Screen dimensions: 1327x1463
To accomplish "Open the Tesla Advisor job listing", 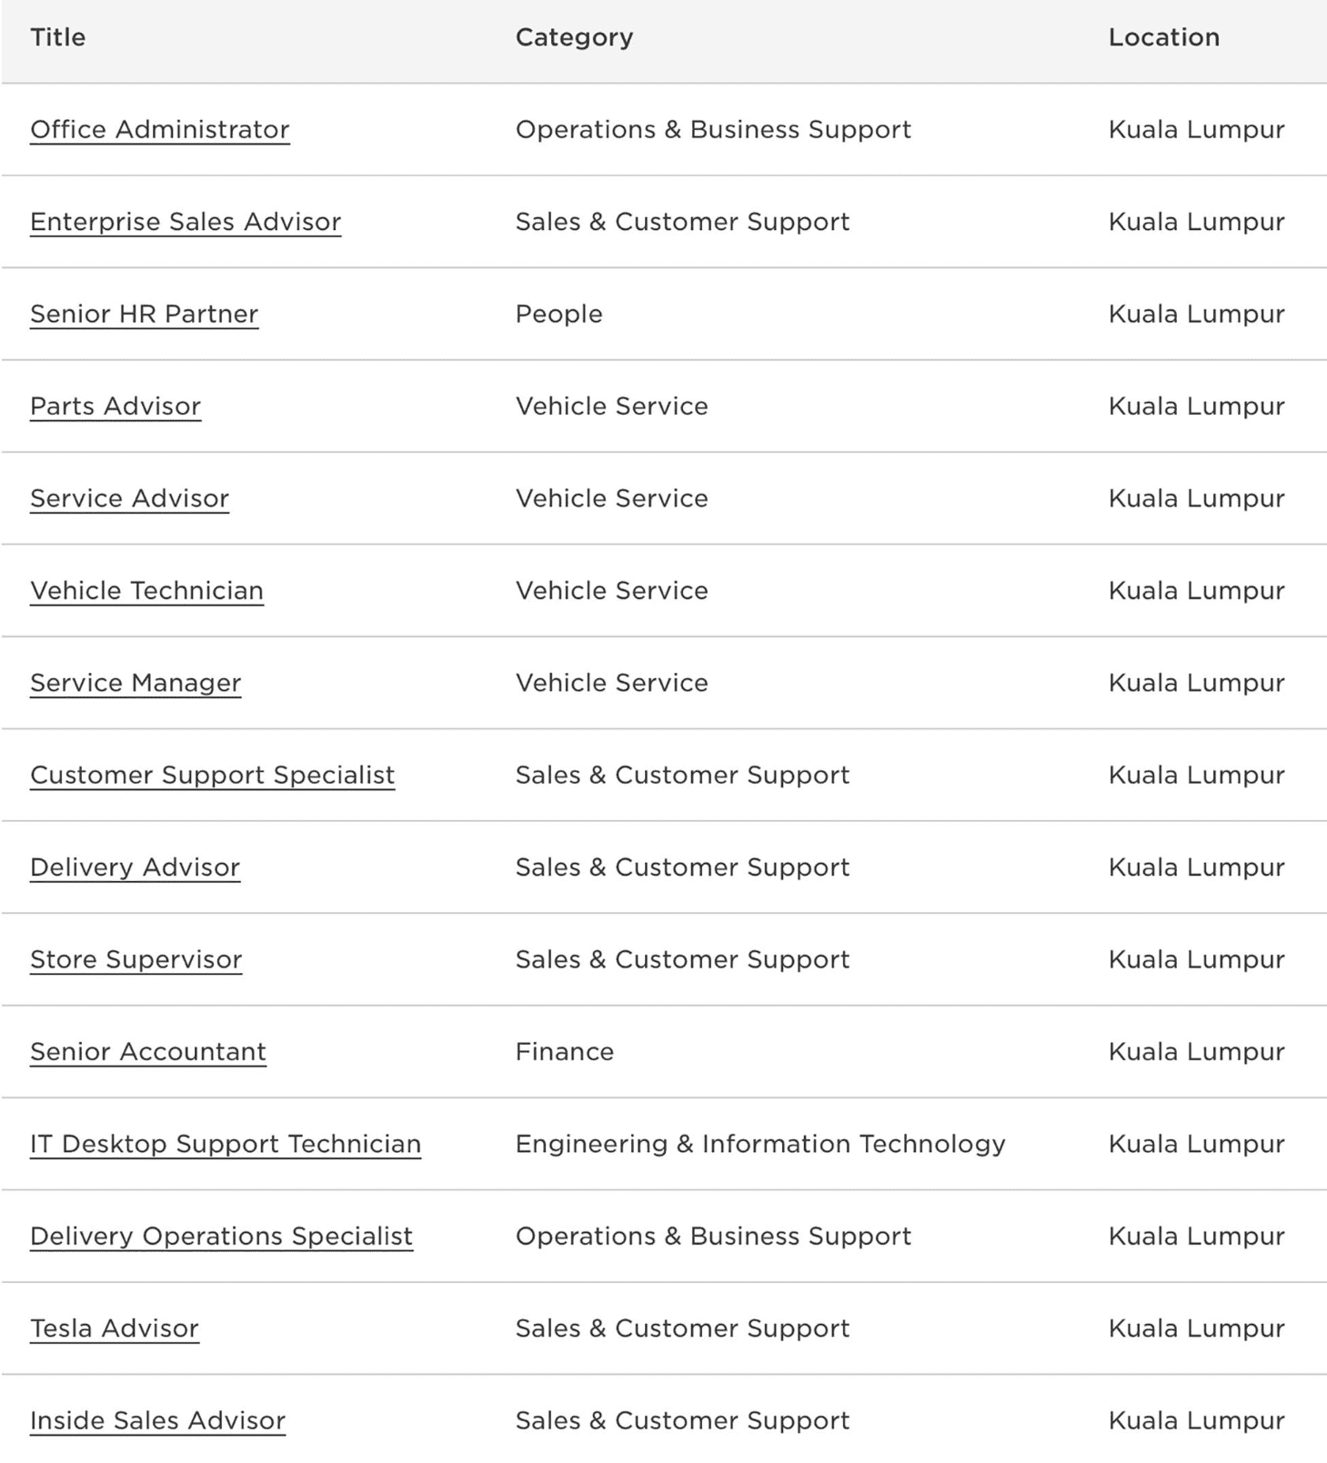I will pyautogui.click(x=114, y=1328).
